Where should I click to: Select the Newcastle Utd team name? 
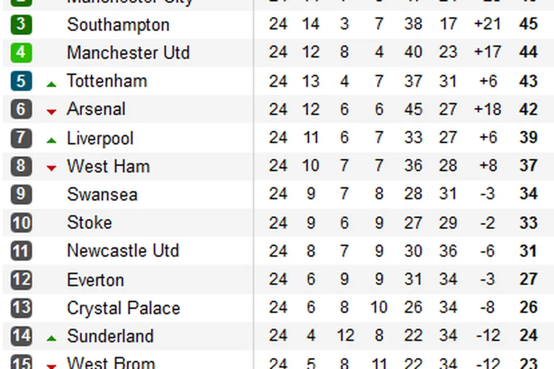(123, 251)
